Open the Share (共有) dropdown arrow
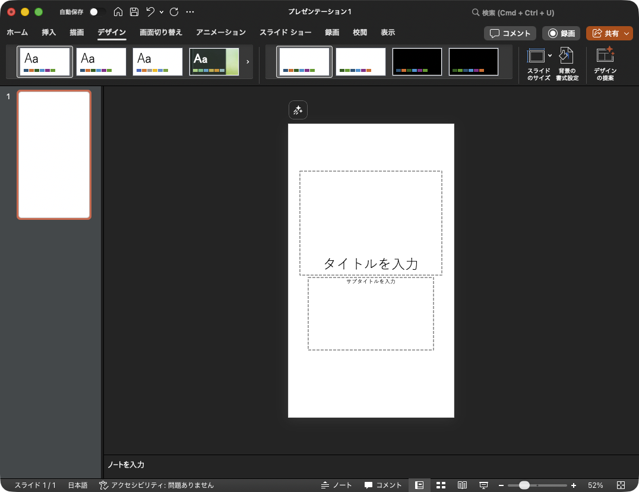This screenshot has width=639, height=492. pos(627,34)
